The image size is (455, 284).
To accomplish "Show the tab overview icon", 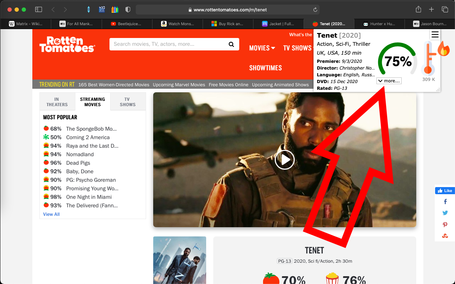I will (x=445, y=10).
